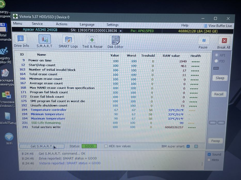Toggle the IBM super smart checkbox
This screenshot has width=241, height=180.
(x=188, y=146)
